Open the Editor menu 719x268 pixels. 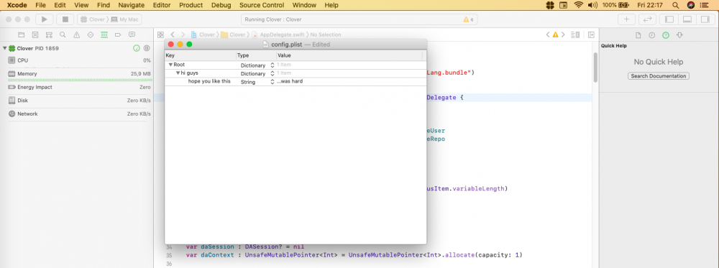[161, 5]
